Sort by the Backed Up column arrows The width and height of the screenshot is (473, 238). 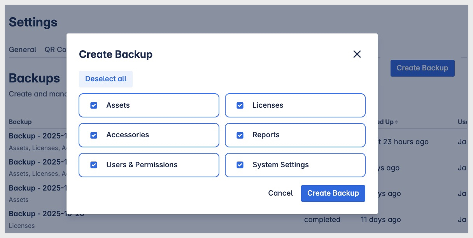[x=396, y=122]
